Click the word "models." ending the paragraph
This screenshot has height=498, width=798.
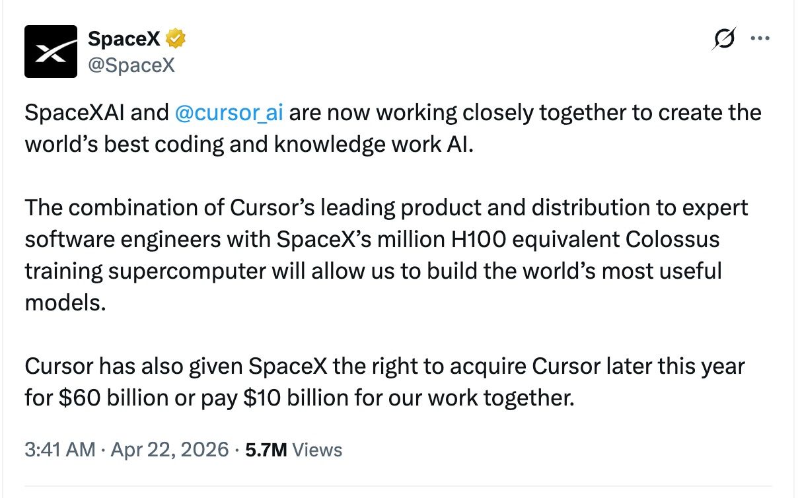[65, 302]
